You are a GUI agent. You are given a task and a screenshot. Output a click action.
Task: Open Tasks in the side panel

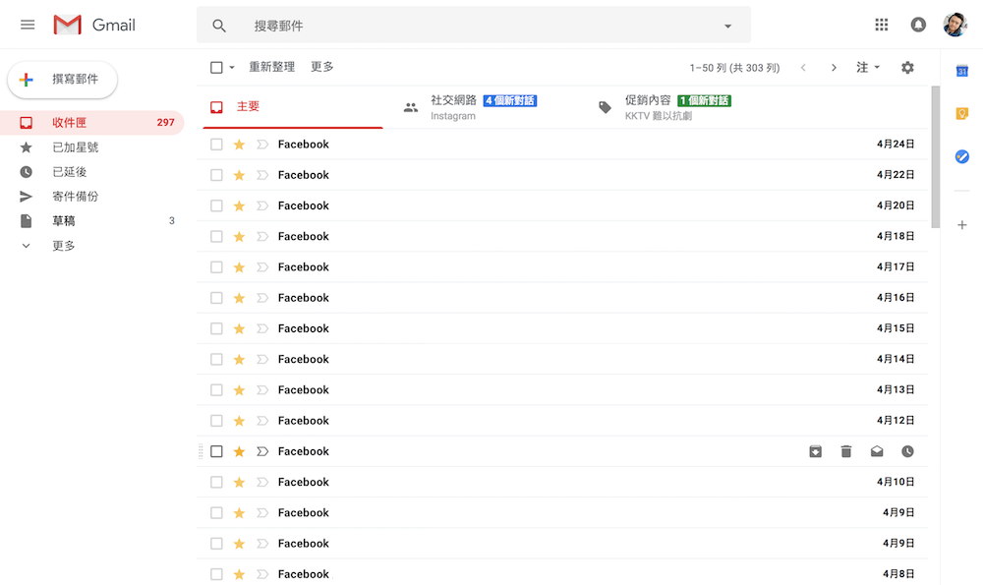point(961,156)
